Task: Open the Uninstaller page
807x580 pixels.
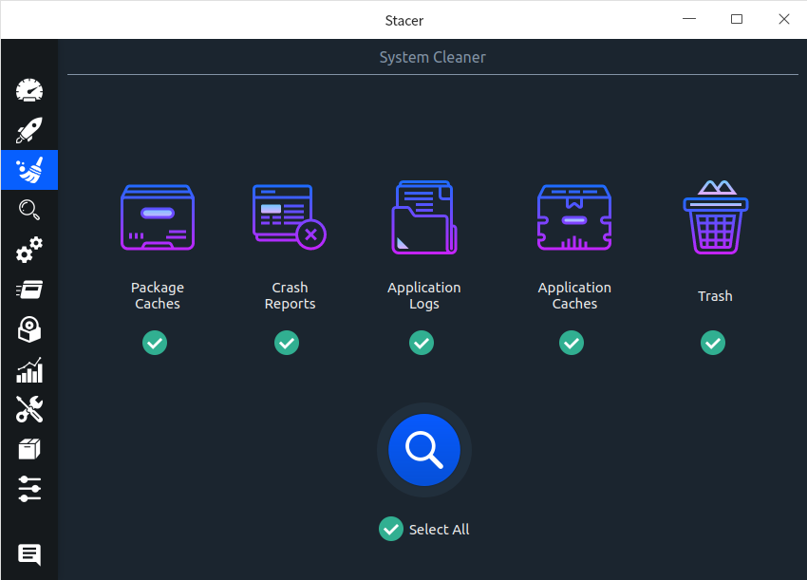Action: point(28,329)
